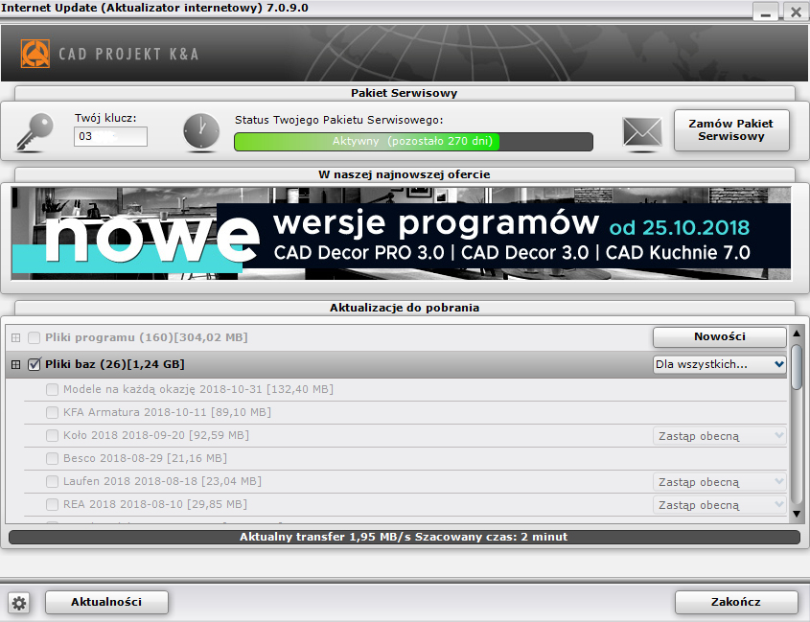Select the Koło 2018 2018-09-20 row text
This screenshot has height=622, width=810.
(156, 435)
